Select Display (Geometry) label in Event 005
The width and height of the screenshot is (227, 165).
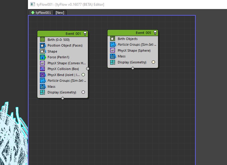(132, 62)
